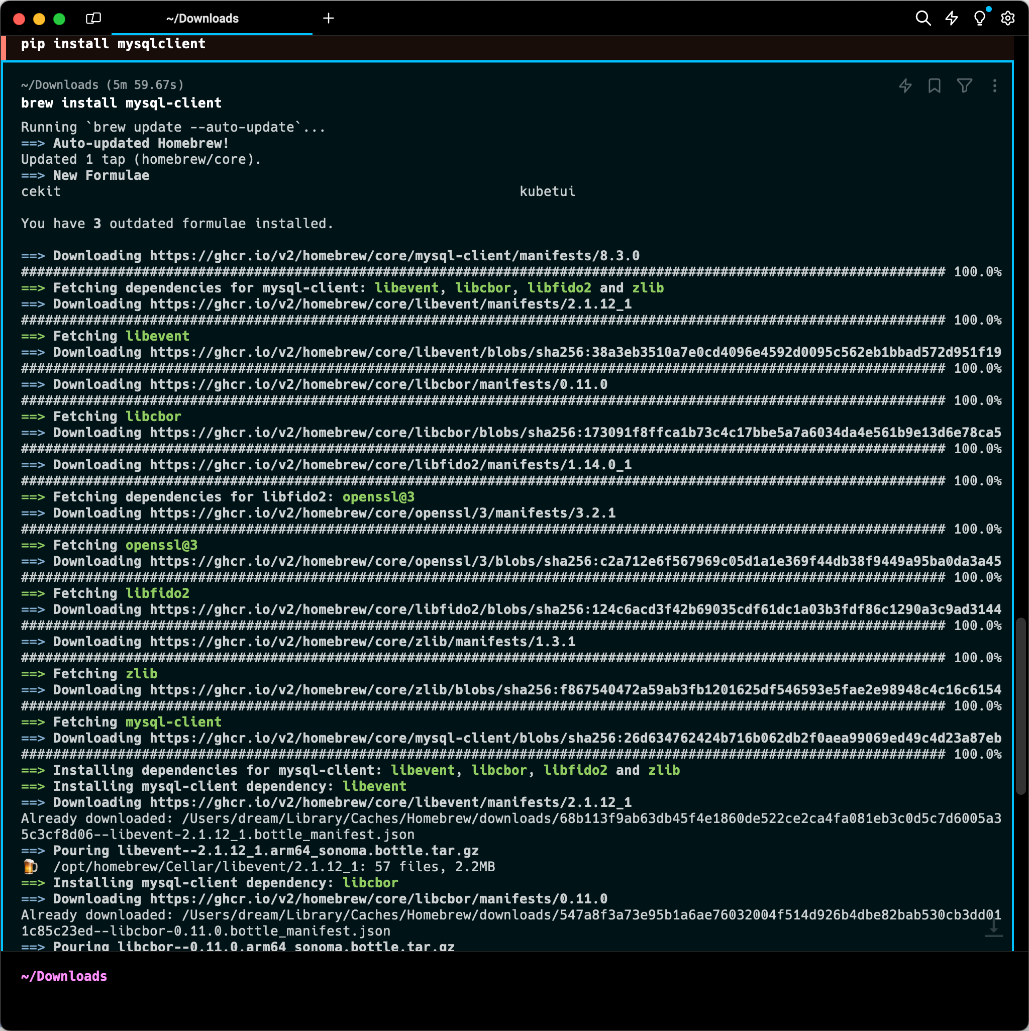Filter the block output with funnel icon
The height and width of the screenshot is (1031, 1029).
point(964,86)
